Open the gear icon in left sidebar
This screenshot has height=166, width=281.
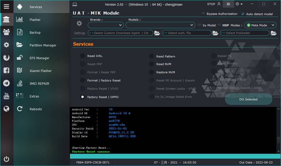[x=6, y=45]
